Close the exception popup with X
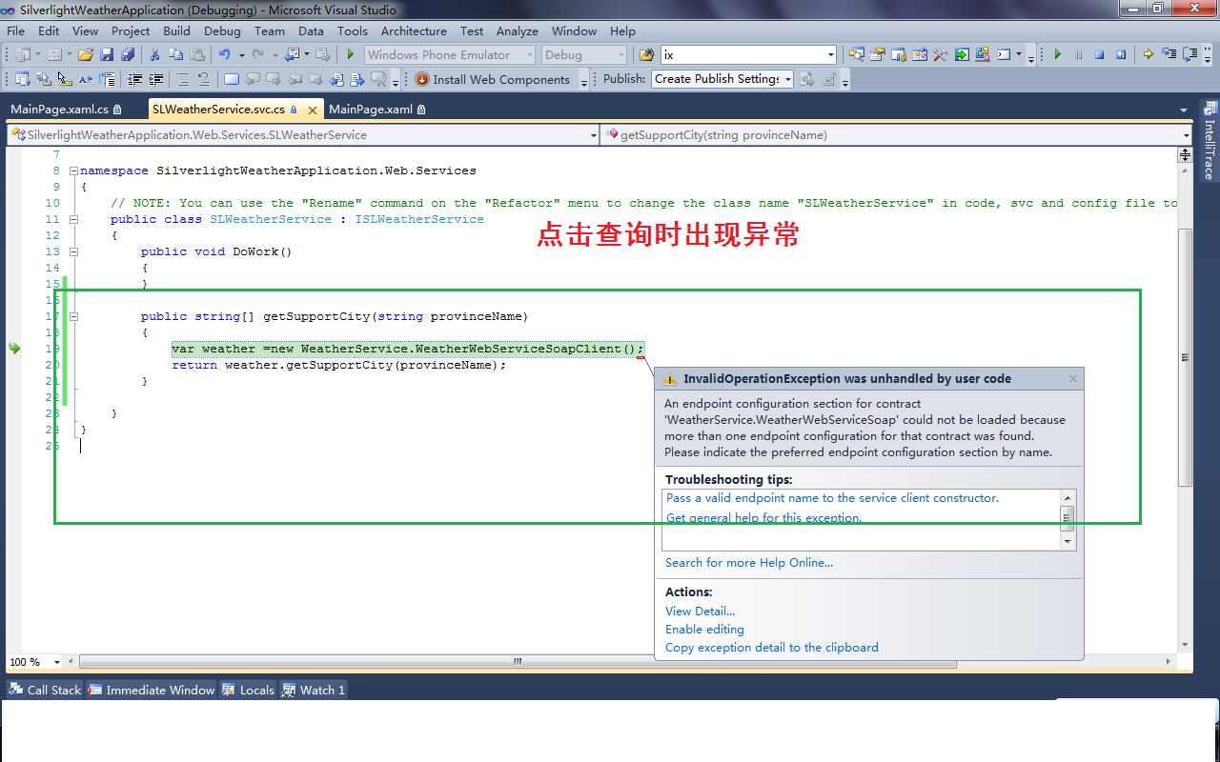 (1072, 378)
